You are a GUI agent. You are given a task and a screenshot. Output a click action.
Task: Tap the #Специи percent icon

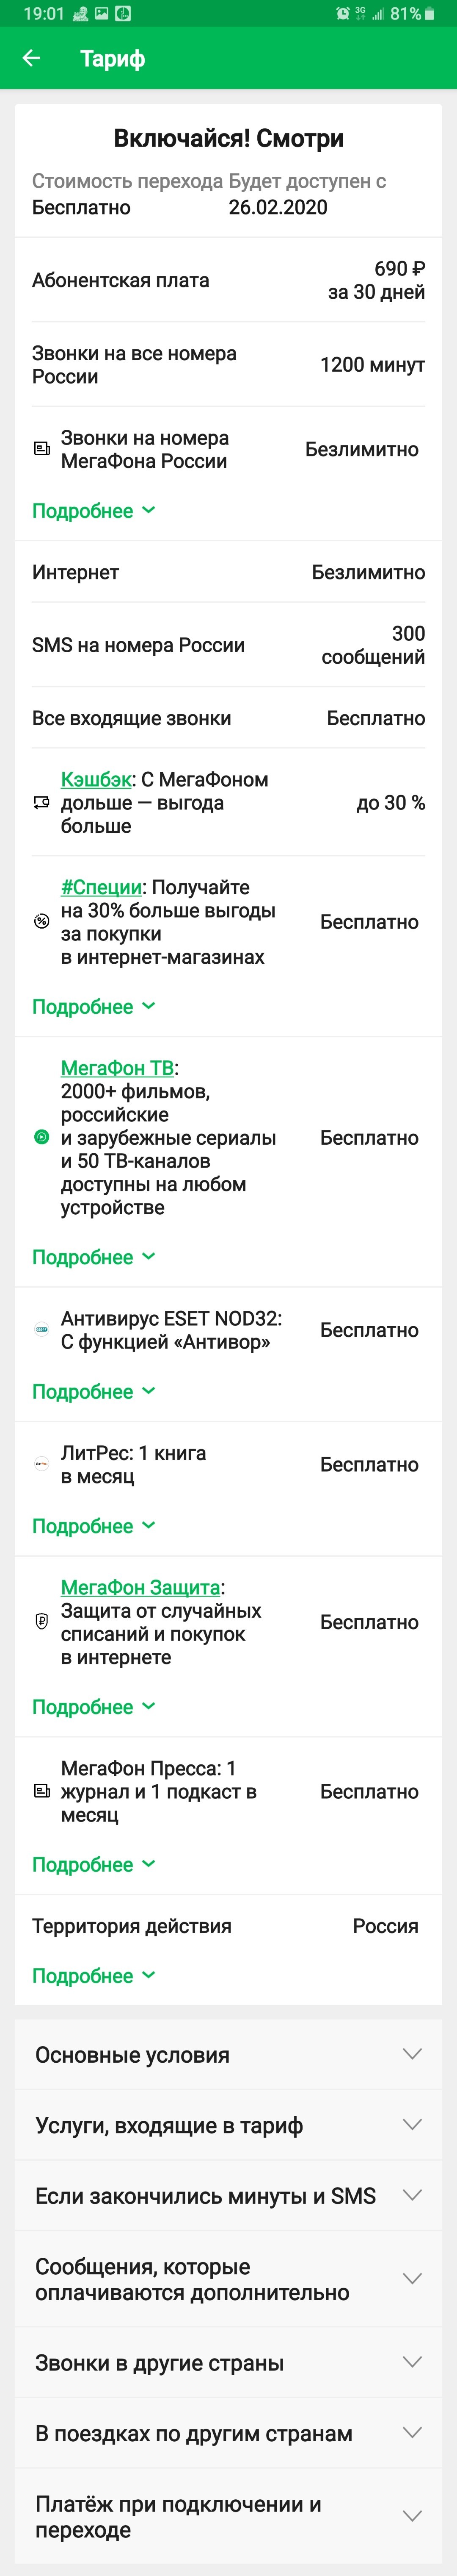(42, 922)
